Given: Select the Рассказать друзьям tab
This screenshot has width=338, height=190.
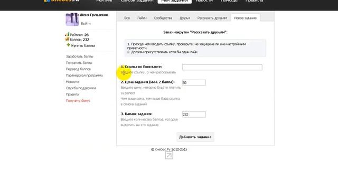Looking at the screenshot, I should click(x=212, y=18).
